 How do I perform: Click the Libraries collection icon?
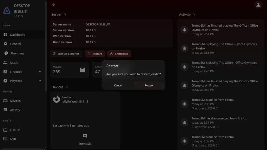[x=5, y=72]
